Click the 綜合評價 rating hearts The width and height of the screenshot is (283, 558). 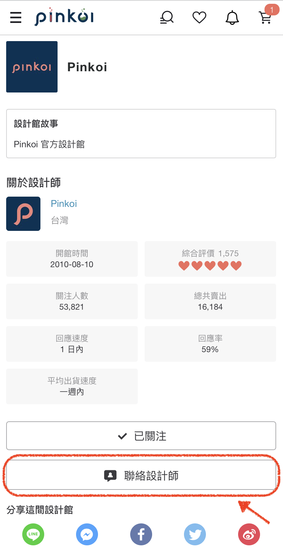tap(210, 265)
